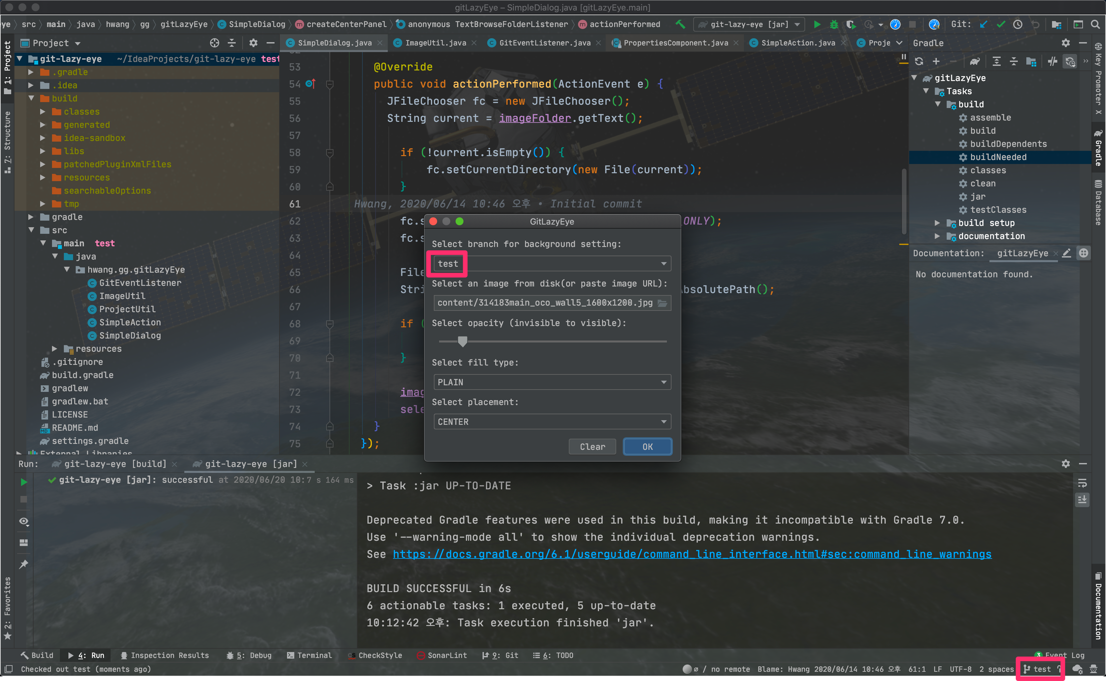This screenshot has height=681, width=1106.
Task: Click Clear in GitLazyEye dialog
Action: (x=592, y=446)
